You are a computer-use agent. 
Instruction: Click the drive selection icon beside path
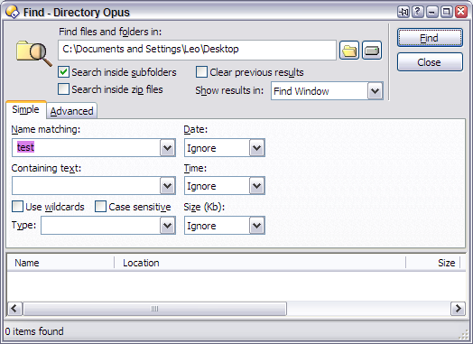(372, 50)
